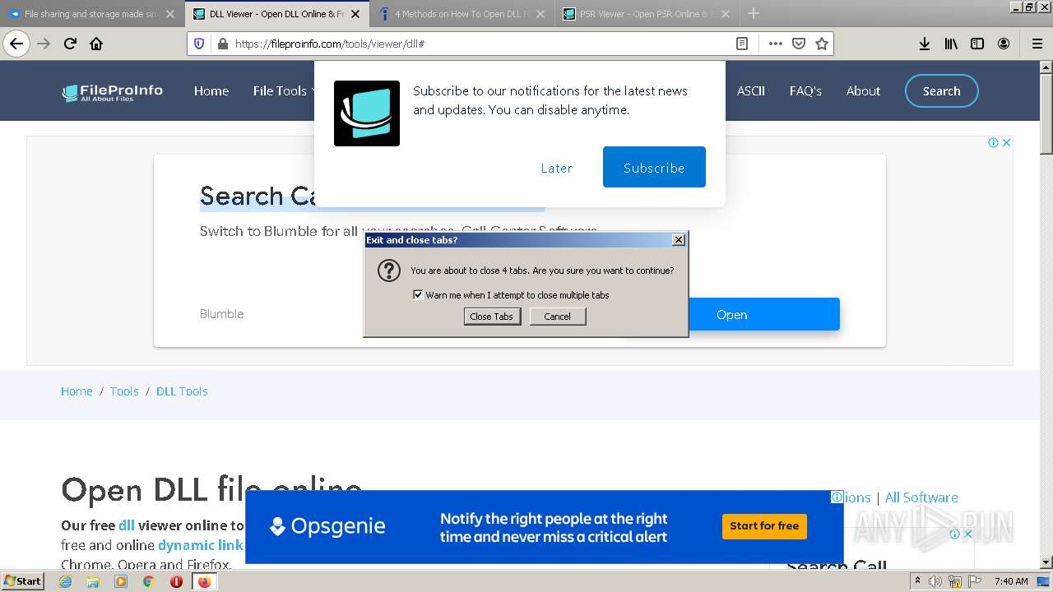Screen dimensions: 1053x592
Task: Dismiss notification prompt with Later
Action: 556,168
